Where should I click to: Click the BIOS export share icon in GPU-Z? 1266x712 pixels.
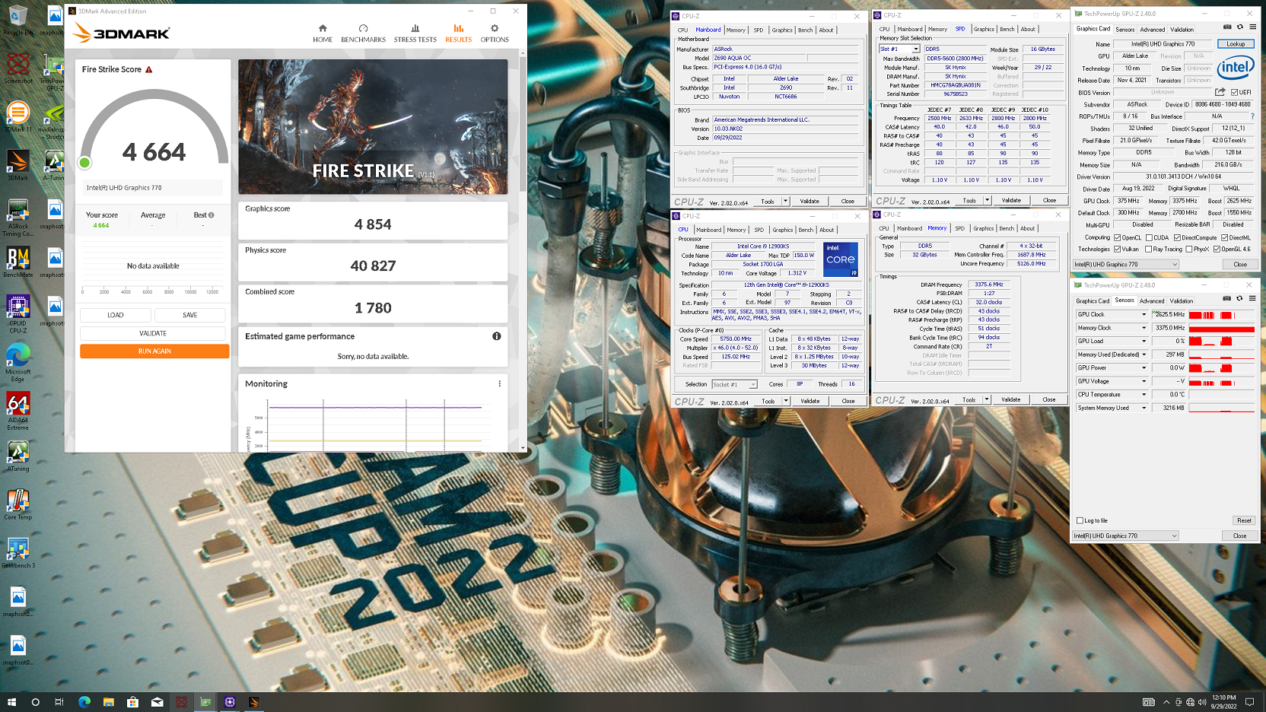(1220, 92)
